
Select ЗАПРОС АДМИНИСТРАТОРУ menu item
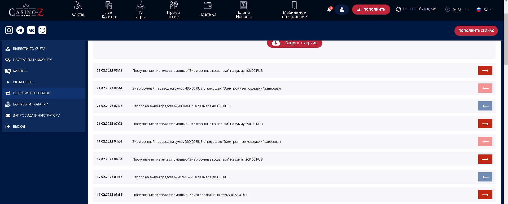tap(43, 115)
